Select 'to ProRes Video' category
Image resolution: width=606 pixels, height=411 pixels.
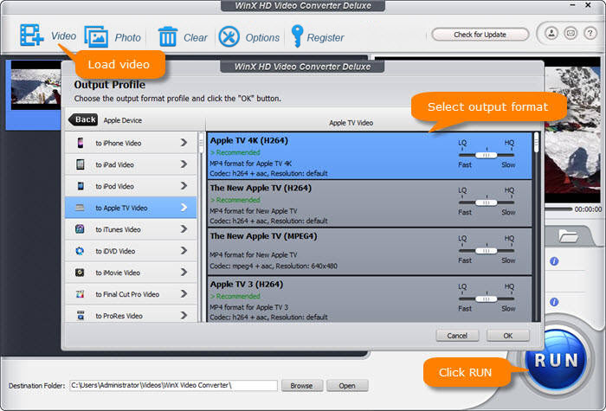(131, 314)
